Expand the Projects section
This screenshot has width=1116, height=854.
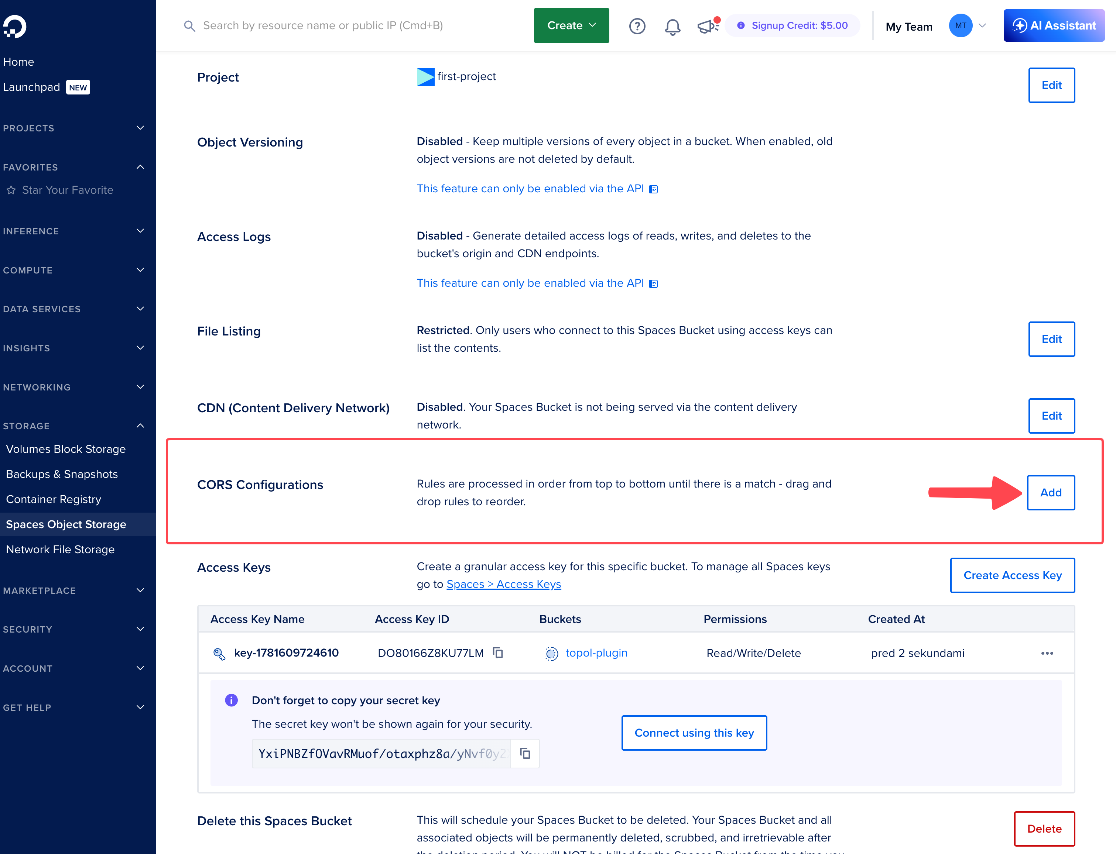pos(140,128)
